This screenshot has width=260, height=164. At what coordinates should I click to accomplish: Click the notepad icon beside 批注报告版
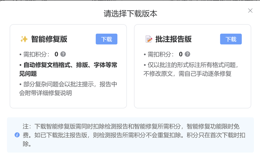coord(149,39)
